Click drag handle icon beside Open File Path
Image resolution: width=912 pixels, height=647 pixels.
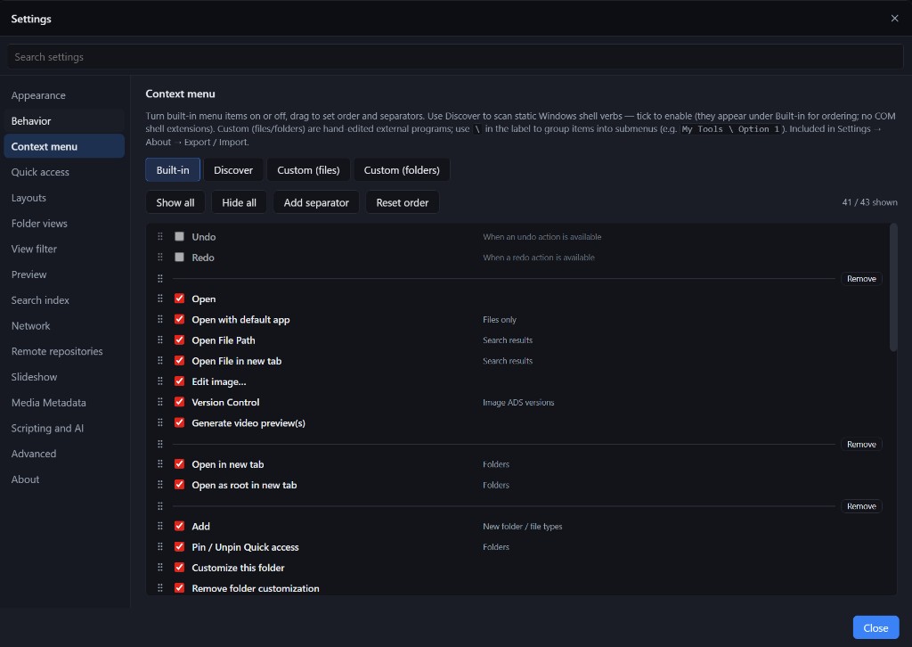coord(160,340)
